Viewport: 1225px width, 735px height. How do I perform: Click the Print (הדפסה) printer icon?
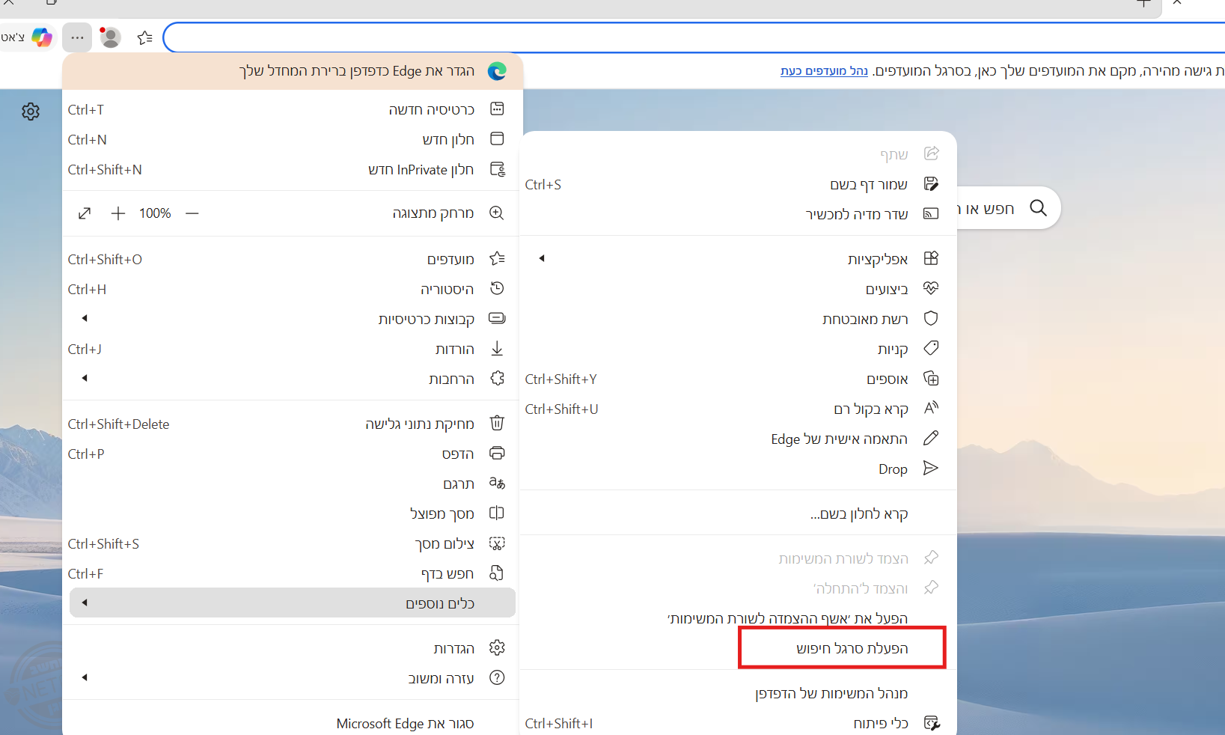497,454
